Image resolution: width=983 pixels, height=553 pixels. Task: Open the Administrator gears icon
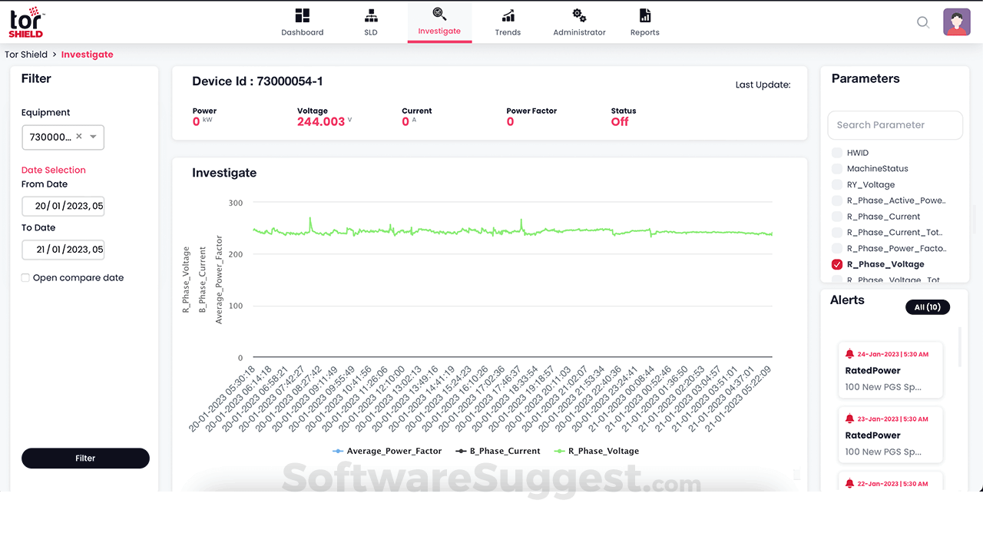[579, 16]
